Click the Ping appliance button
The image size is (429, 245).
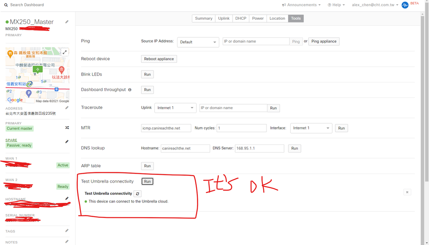(x=324, y=41)
